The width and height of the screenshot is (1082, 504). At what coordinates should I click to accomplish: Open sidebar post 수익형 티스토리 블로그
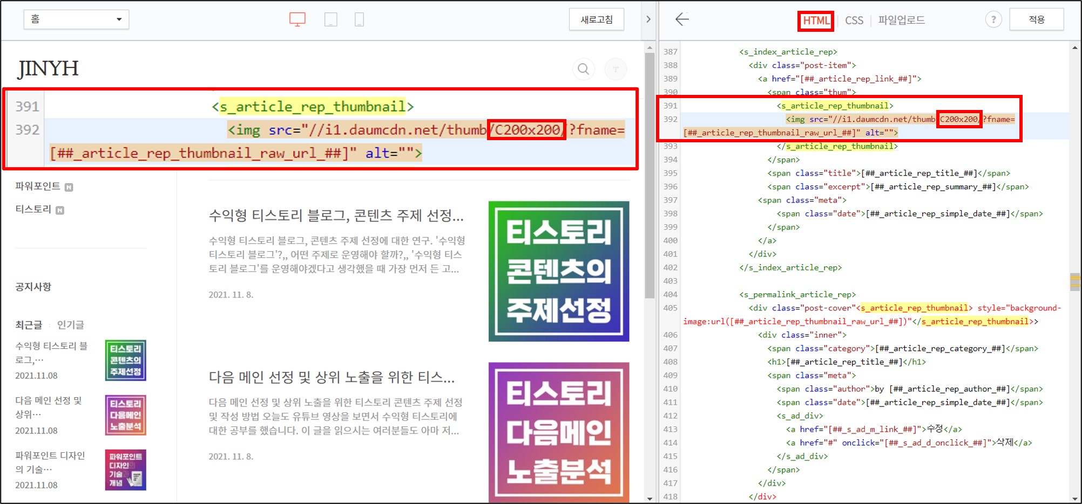(52, 353)
